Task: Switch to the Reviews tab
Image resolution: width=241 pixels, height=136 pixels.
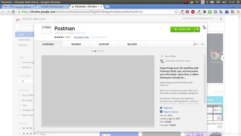Action: point(76,44)
